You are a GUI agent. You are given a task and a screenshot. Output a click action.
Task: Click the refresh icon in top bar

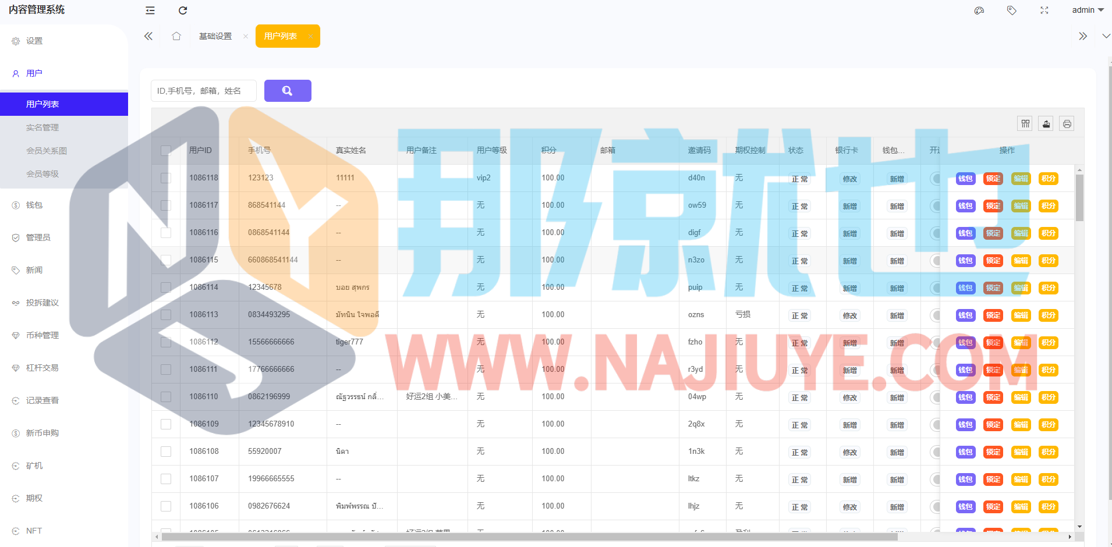pos(183,10)
